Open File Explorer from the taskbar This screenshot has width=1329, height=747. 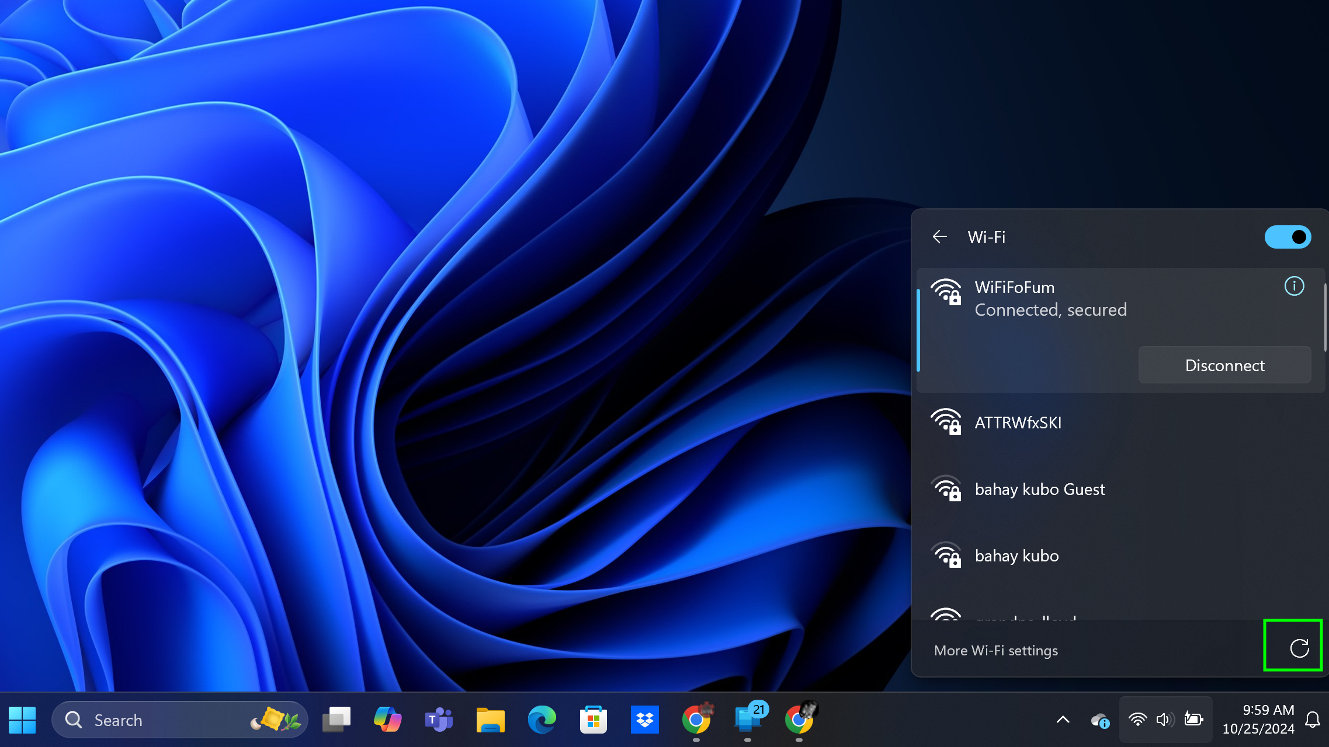[x=490, y=720]
